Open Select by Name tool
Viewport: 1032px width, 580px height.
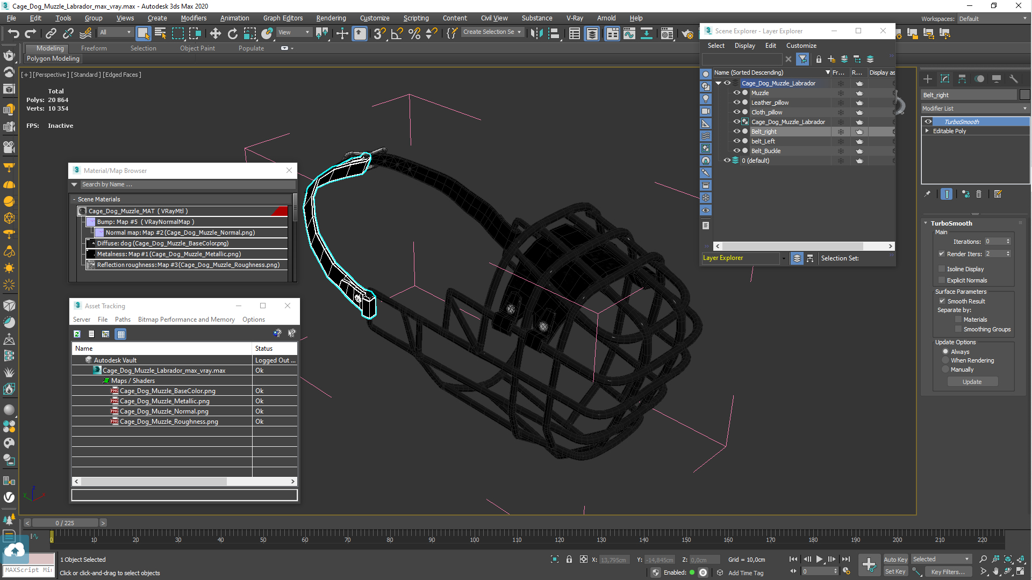(160, 33)
